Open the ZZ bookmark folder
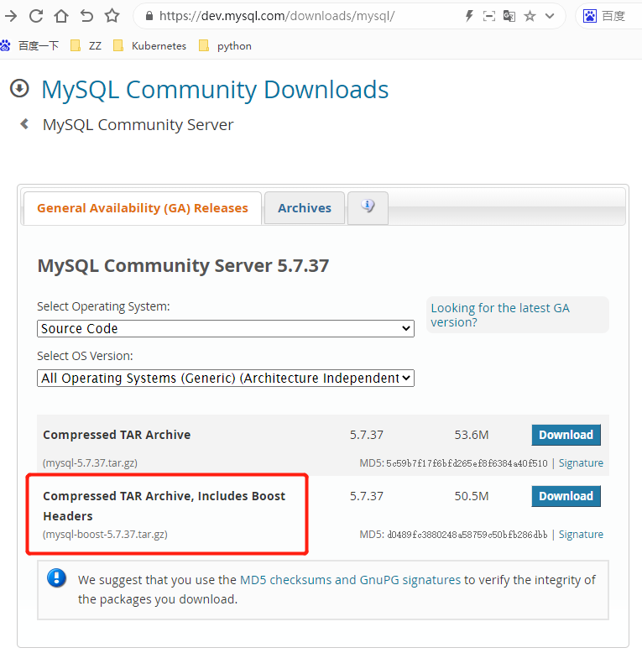 pyautogui.click(x=86, y=46)
